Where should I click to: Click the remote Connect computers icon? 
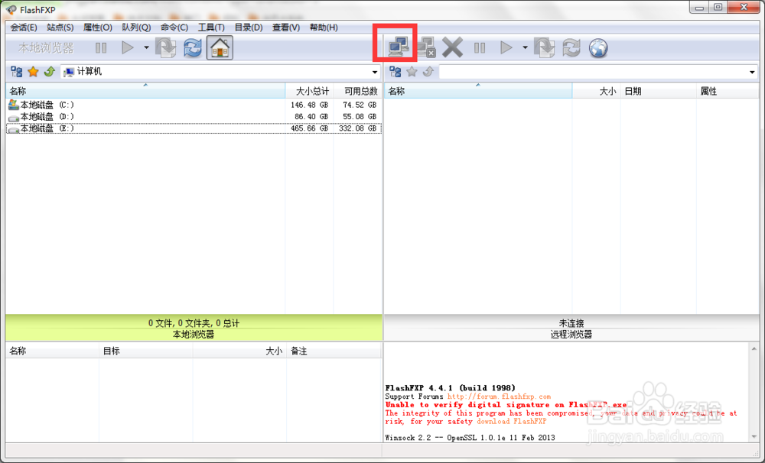tap(399, 47)
